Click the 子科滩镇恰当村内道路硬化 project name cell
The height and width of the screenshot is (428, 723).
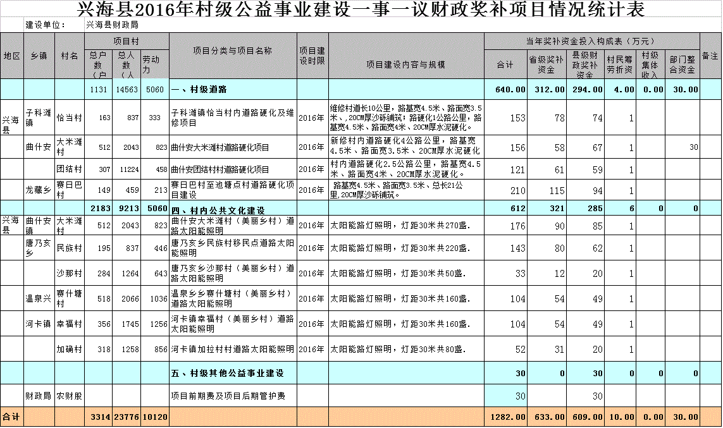(233, 118)
